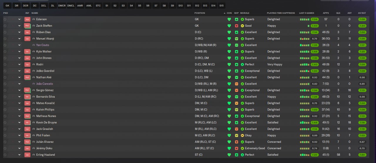Screen dimensions: 376x163
Task: Click Ederson's Superb morale icon
Action: [x=242, y=19]
